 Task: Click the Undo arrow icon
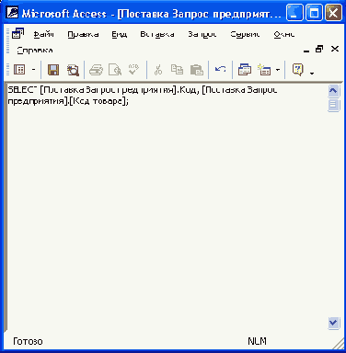point(220,69)
